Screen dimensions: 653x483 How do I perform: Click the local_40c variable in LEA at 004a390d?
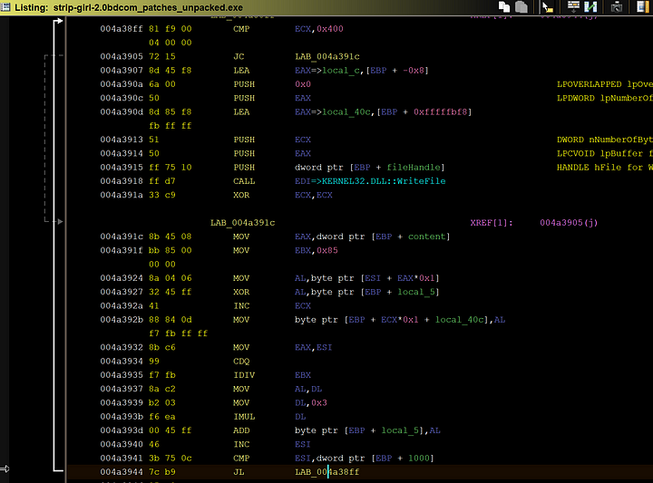tap(346, 111)
